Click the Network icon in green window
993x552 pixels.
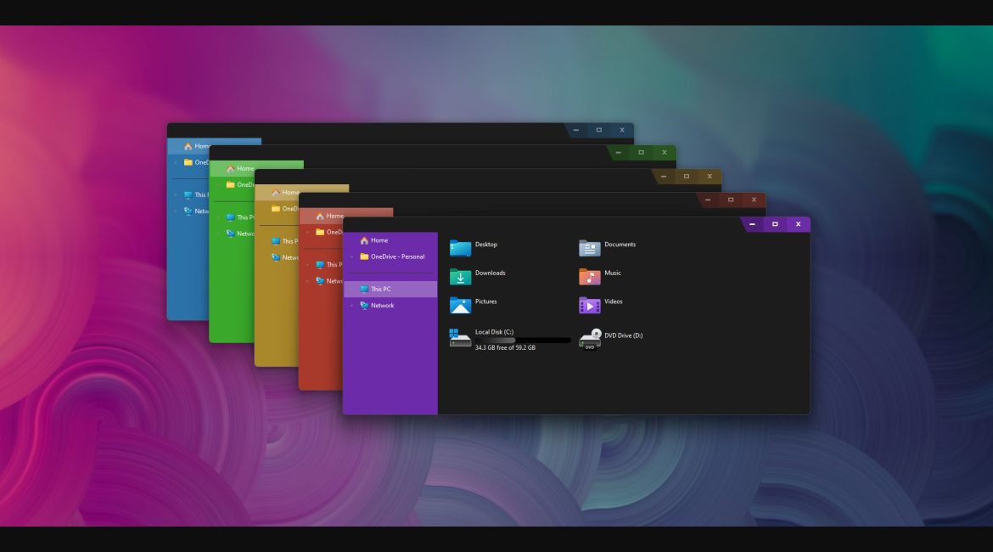point(230,234)
